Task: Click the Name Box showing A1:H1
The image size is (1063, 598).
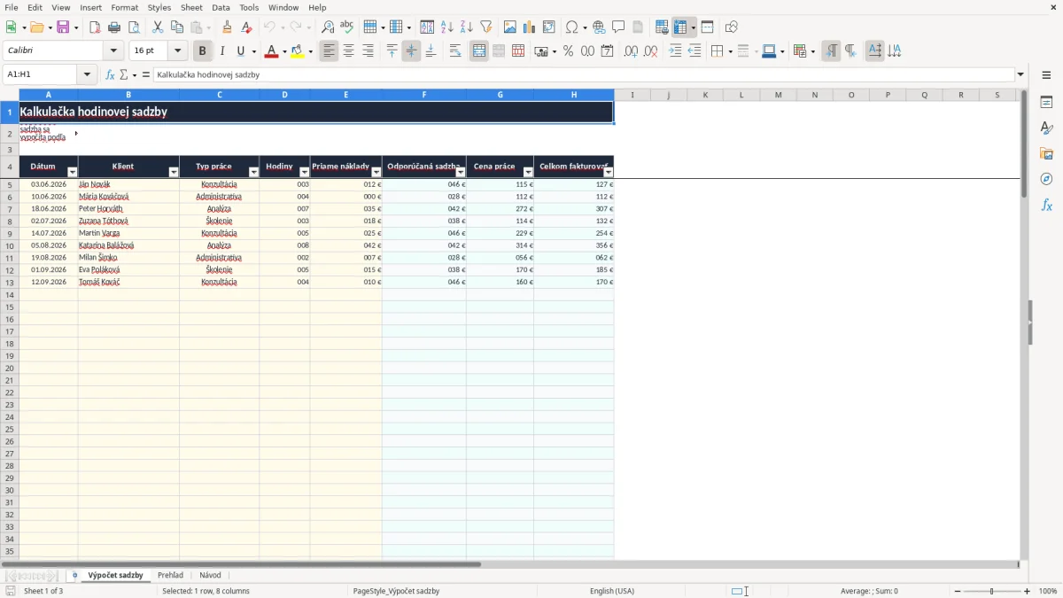Action: (41, 75)
